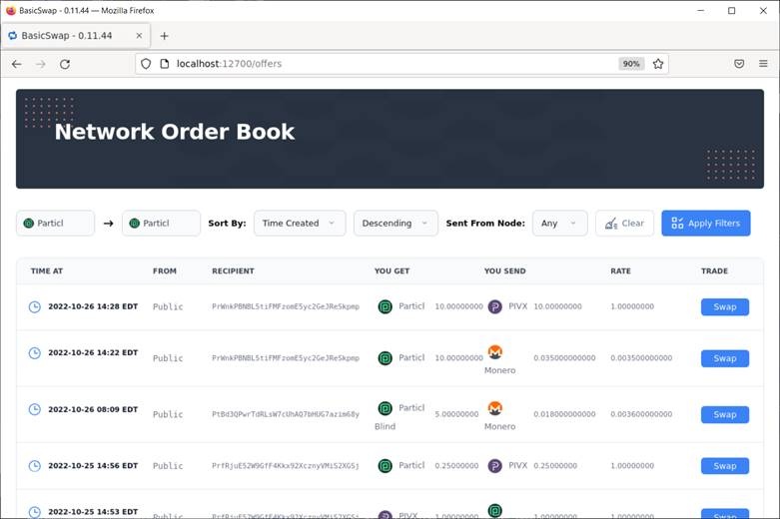Image resolution: width=780 pixels, height=519 pixels.
Task: Click PIVX coin icon in 14:28 row
Action: 495,306
